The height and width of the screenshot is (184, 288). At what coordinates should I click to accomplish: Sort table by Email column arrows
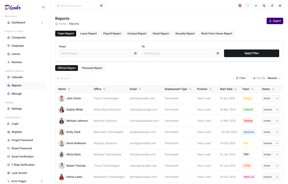point(140,89)
